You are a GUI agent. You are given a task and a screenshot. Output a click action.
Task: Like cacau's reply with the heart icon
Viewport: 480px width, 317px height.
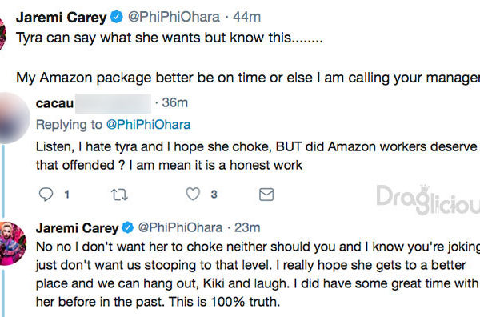coord(193,194)
